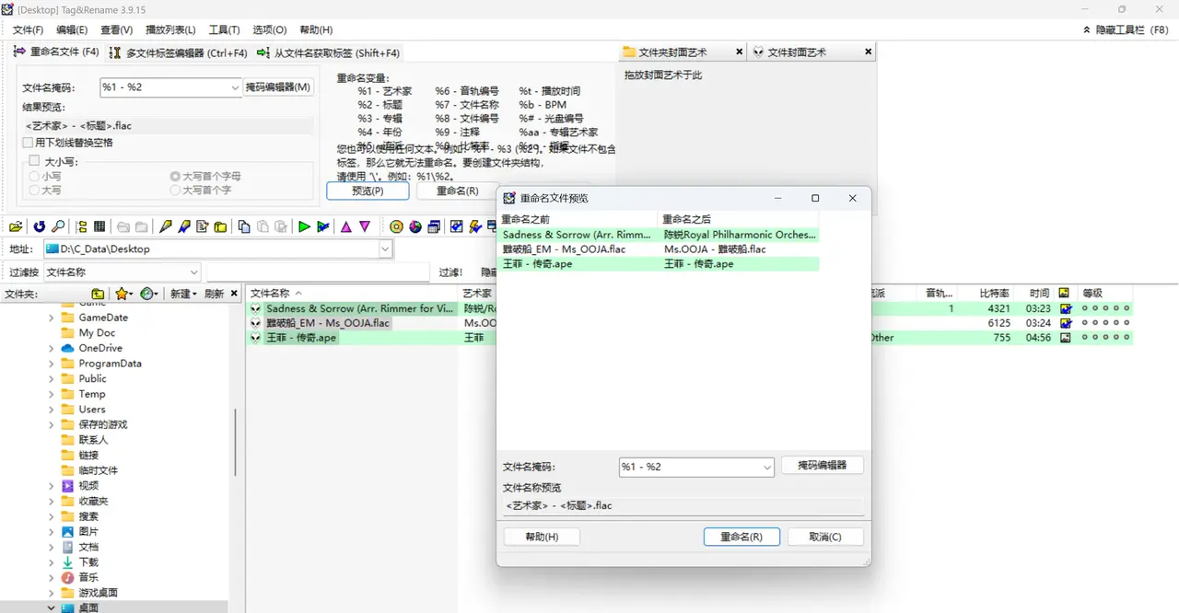The image size is (1179, 613).
Task: Enable the 用下划线替换空格 checkbox
Action: click(x=29, y=143)
